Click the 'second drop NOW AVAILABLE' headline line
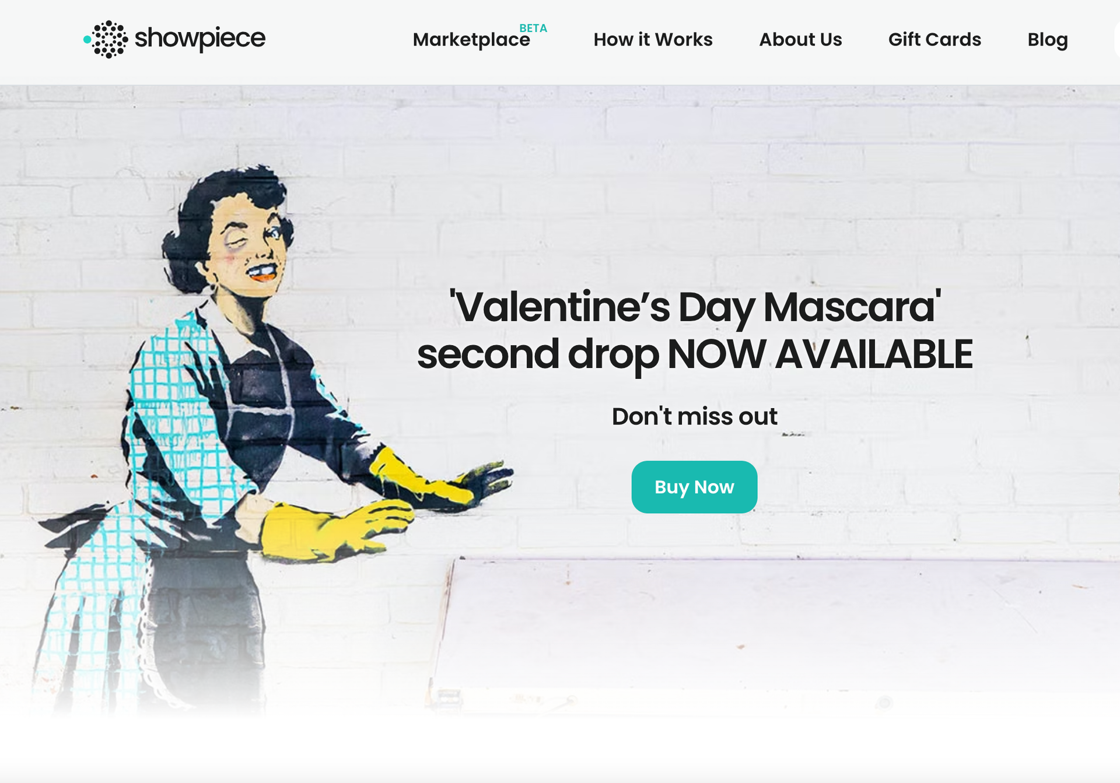 pos(694,354)
